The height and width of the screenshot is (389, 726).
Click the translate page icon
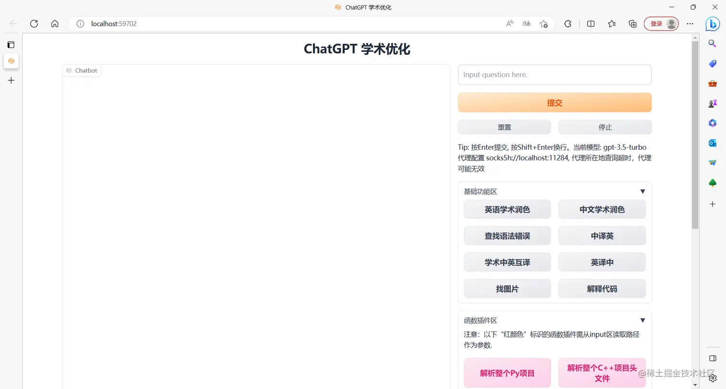[527, 24]
